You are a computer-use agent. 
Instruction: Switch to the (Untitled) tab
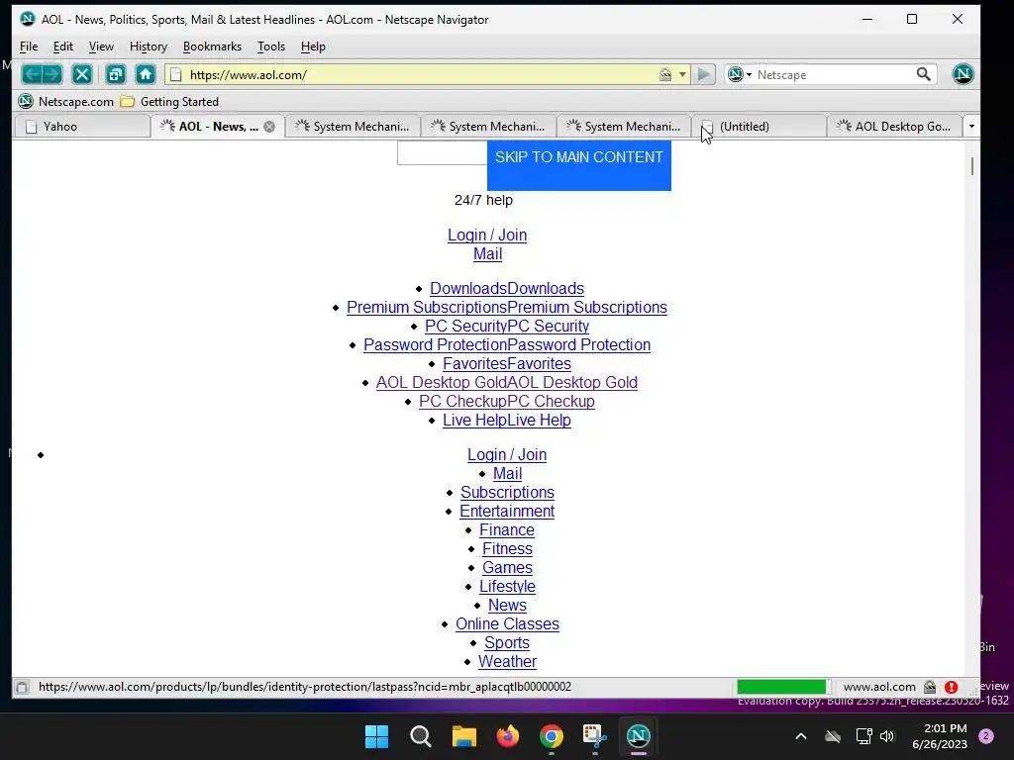(760, 127)
